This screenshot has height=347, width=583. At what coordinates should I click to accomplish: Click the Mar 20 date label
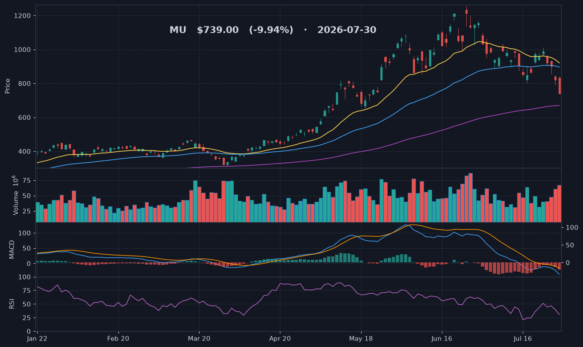(199, 338)
